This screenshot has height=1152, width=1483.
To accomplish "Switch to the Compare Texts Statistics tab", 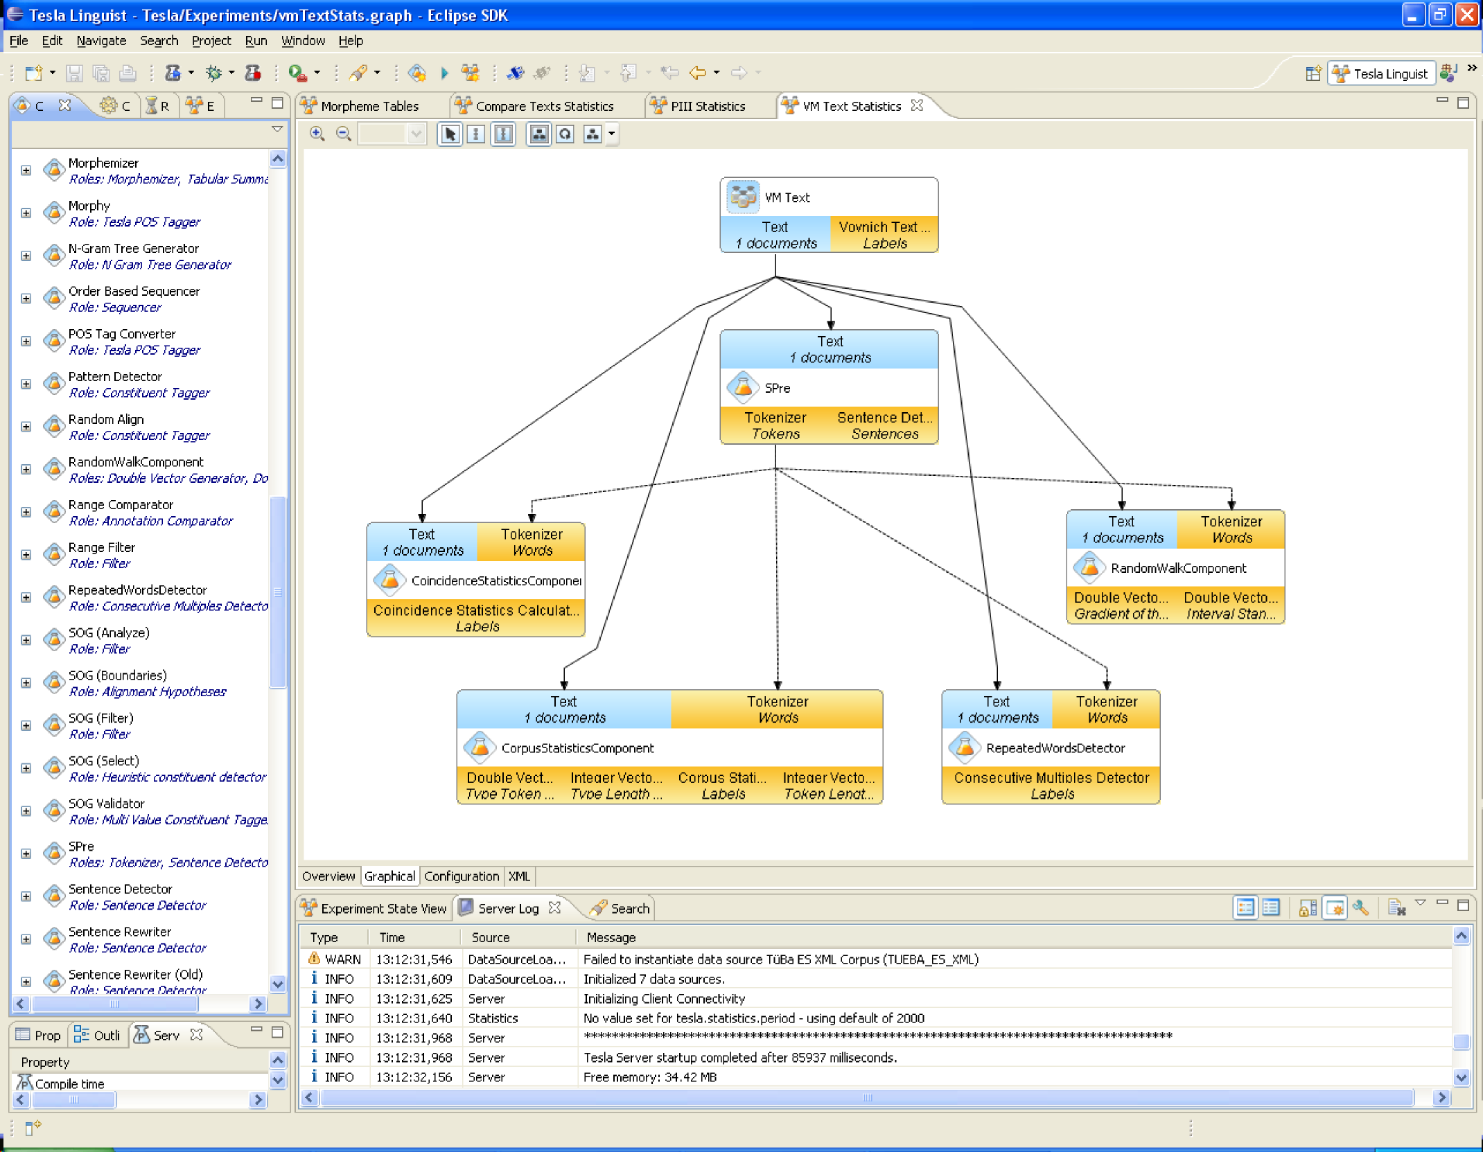I will tap(544, 106).
